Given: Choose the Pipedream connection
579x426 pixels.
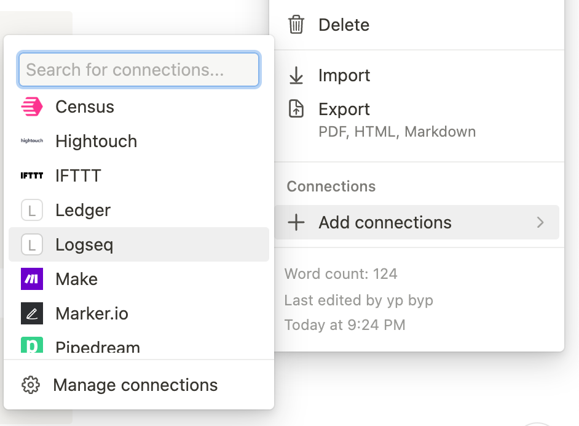Looking at the screenshot, I should click(x=139, y=345).
